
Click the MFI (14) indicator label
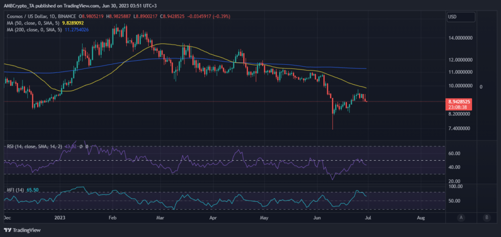(x=15, y=189)
